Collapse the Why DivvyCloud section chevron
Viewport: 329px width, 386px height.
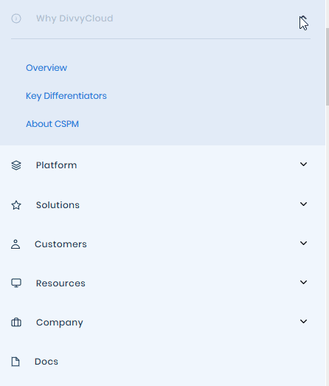[x=303, y=18]
